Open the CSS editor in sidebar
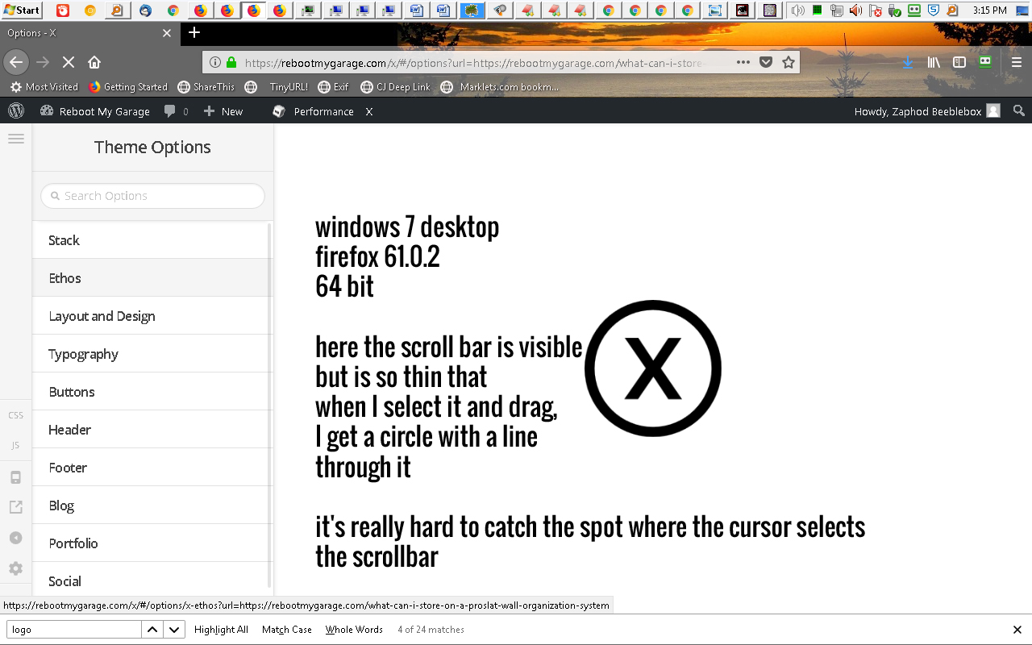Viewport: 1032px width, 645px height. [x=15, y=415]
